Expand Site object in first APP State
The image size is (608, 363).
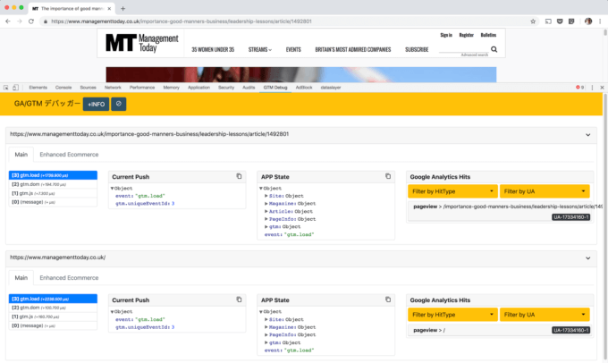(x=266, y=196)
